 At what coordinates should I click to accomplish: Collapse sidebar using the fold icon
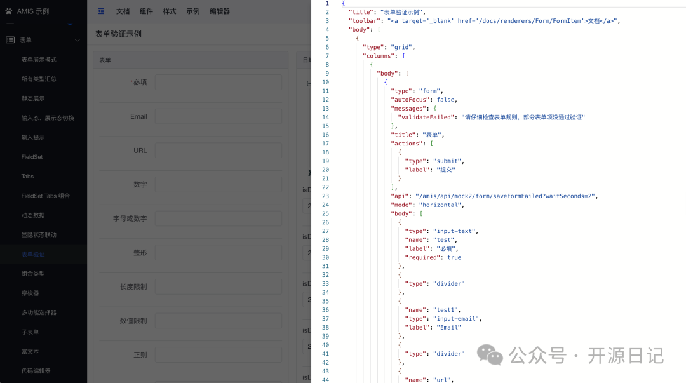[x=101, y=11]
